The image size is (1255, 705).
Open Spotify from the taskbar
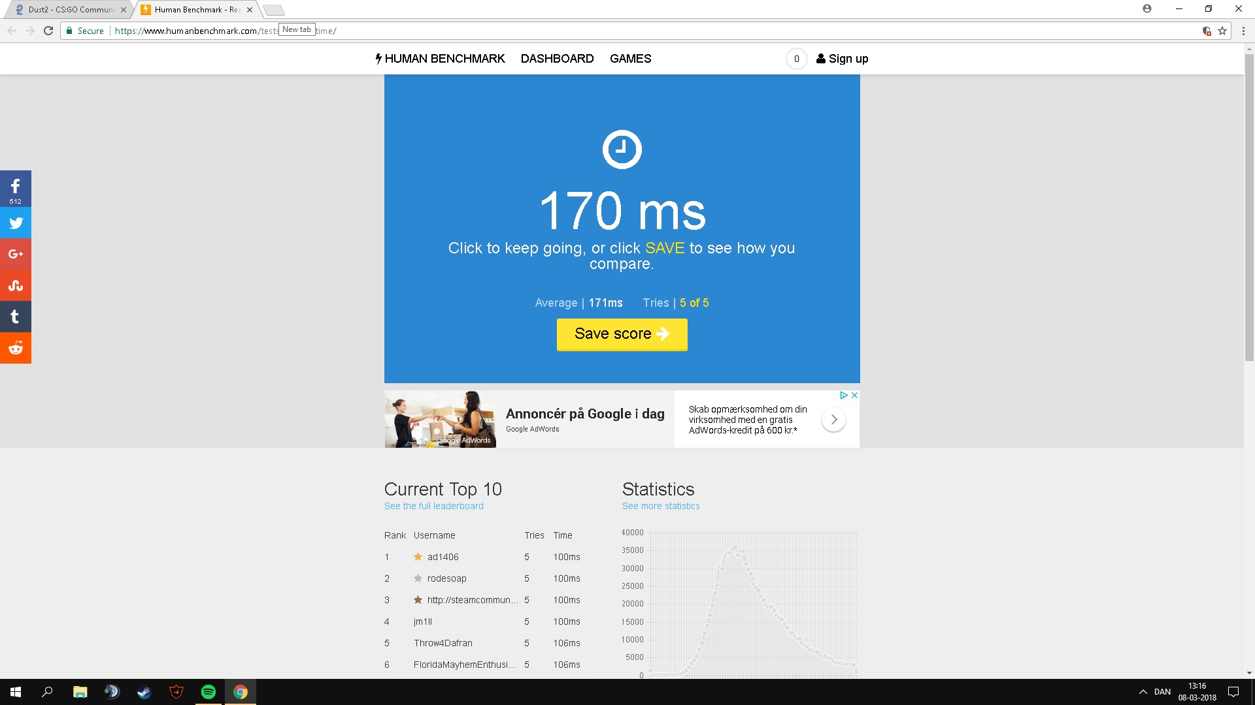209,692
